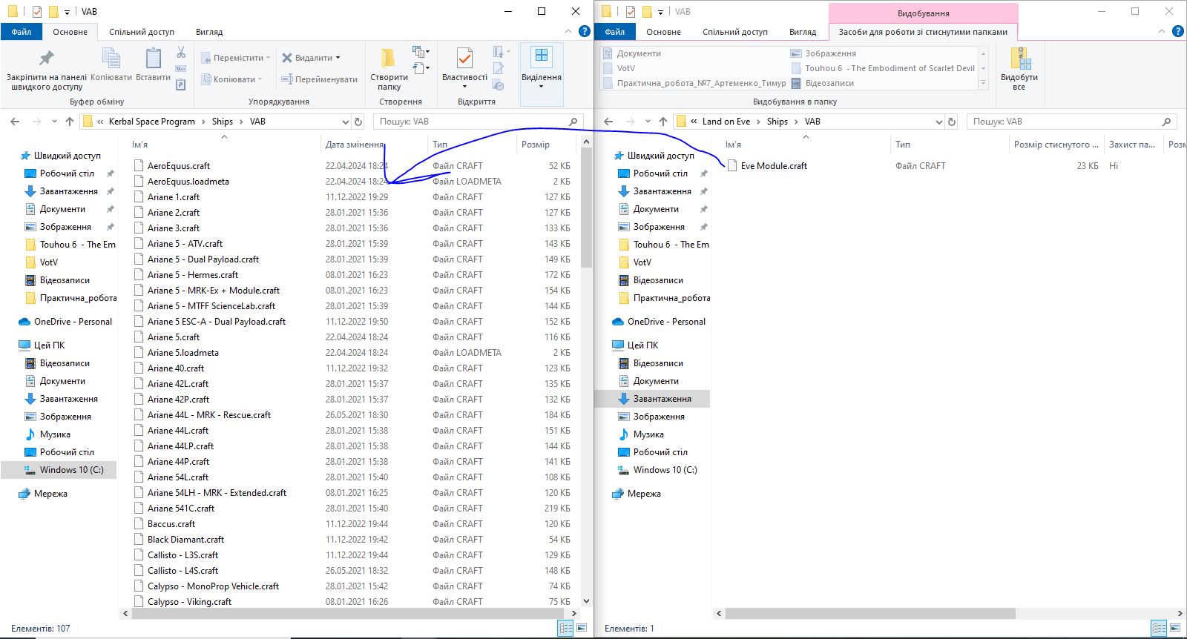Click the search magnifier in left window search box
The width and height of the screenshot is (1187, 639).
click(573, 122)
